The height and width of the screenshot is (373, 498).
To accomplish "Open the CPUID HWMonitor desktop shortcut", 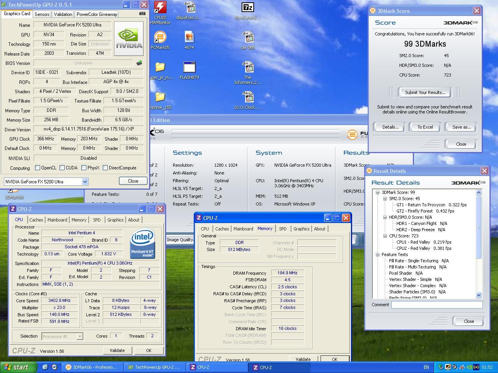I will point(160,8).
